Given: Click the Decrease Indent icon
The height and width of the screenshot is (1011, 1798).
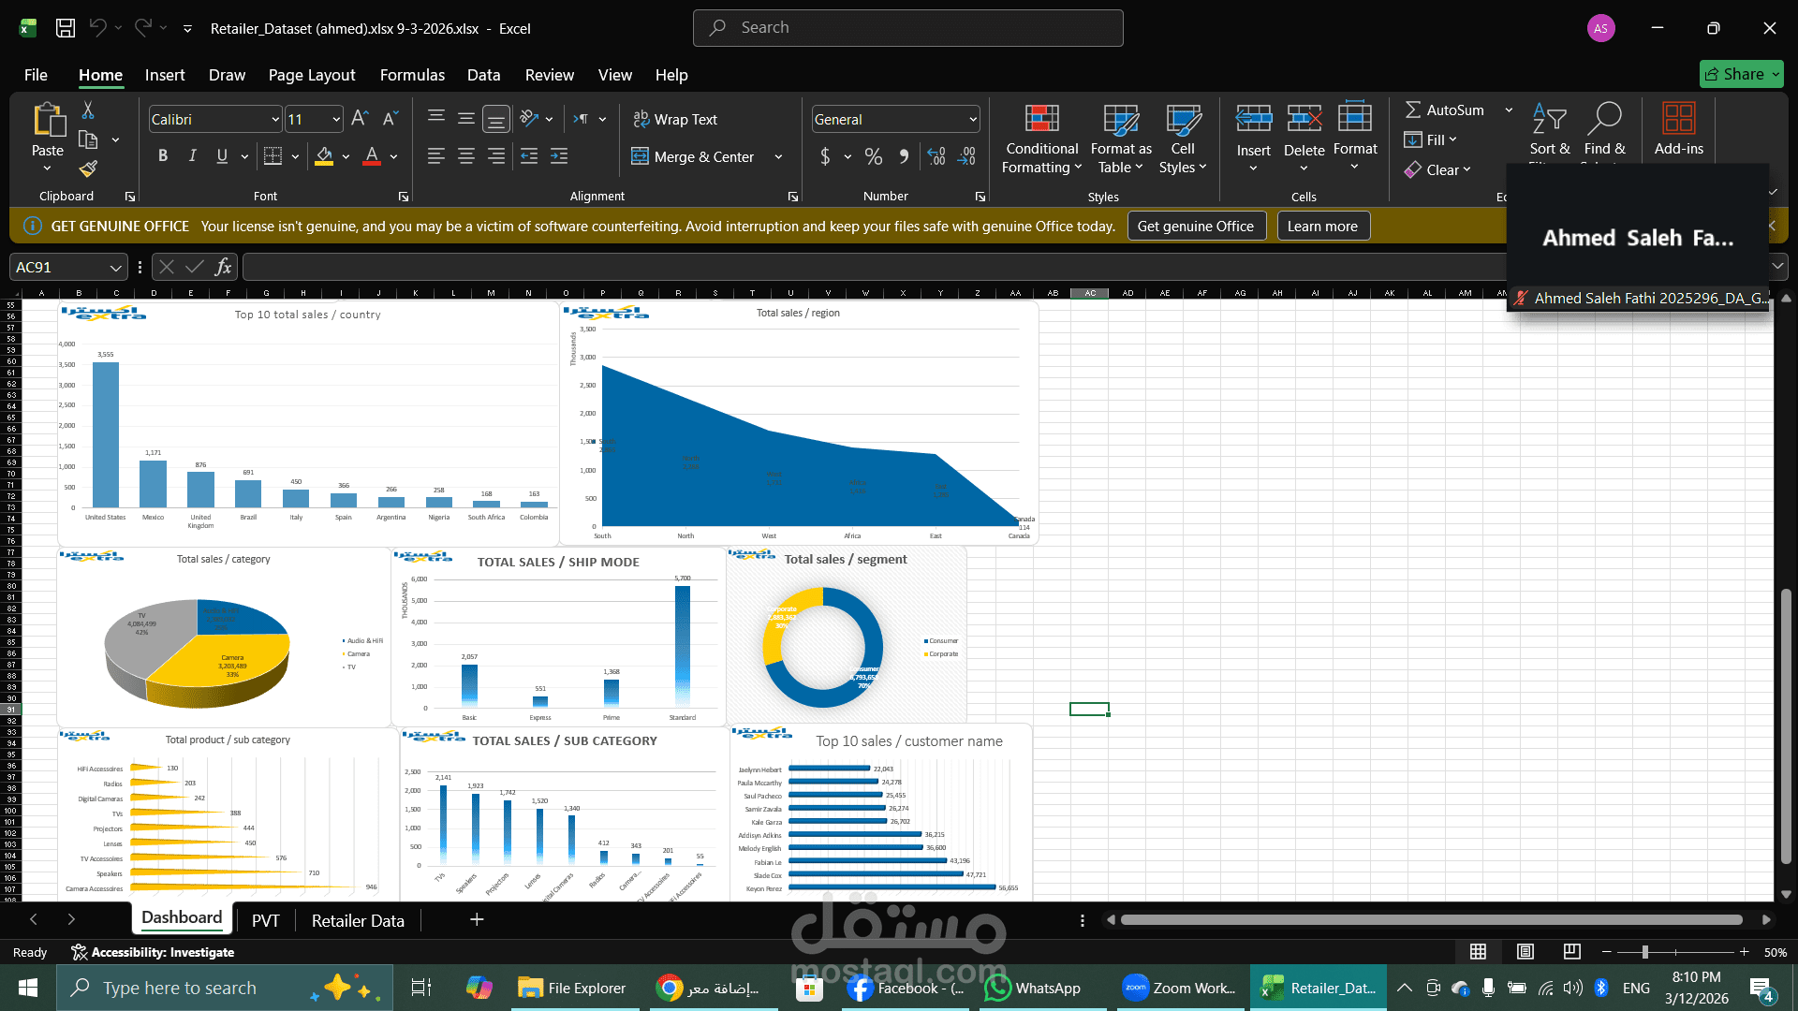Looking at the screenshot, I should pos(529,156).
